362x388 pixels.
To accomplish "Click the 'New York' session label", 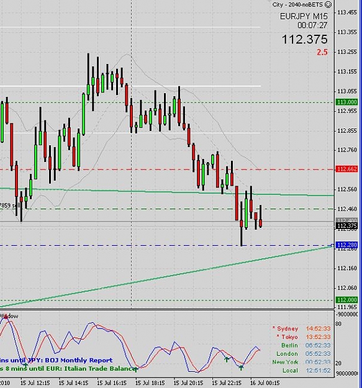I will [285, 363].
